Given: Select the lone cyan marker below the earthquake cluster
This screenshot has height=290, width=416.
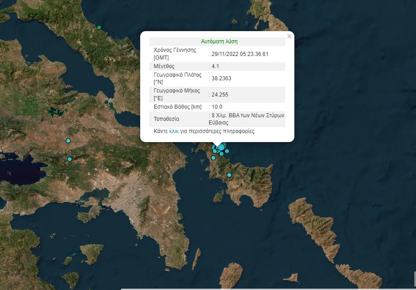Looking at the screenshot, I should tap(213, 158).
